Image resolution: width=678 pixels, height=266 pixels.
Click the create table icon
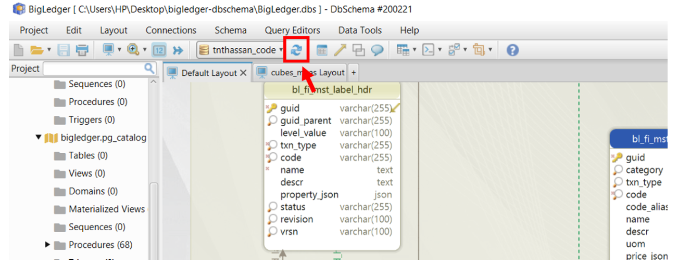tap(322, 50)
